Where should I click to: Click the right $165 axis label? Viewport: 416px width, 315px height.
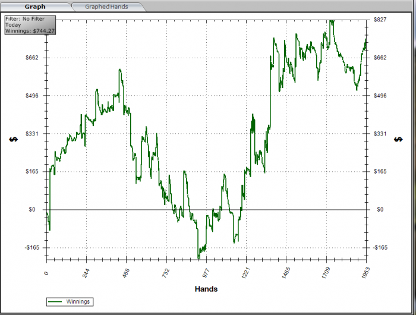point(380,171)
